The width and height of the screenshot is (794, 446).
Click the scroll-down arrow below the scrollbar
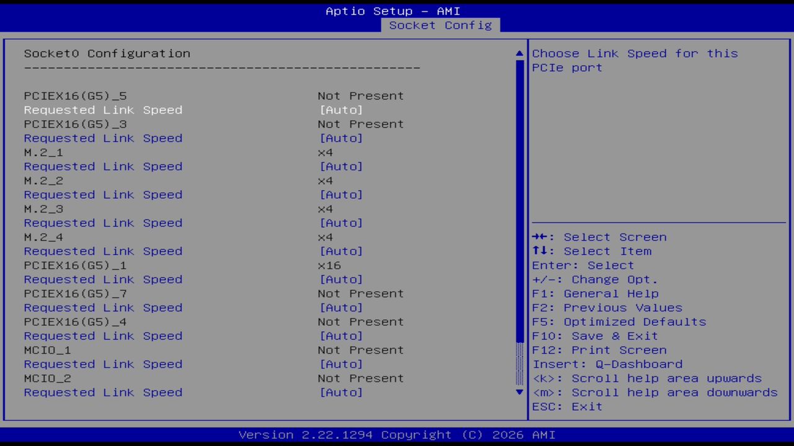(519, 392)
